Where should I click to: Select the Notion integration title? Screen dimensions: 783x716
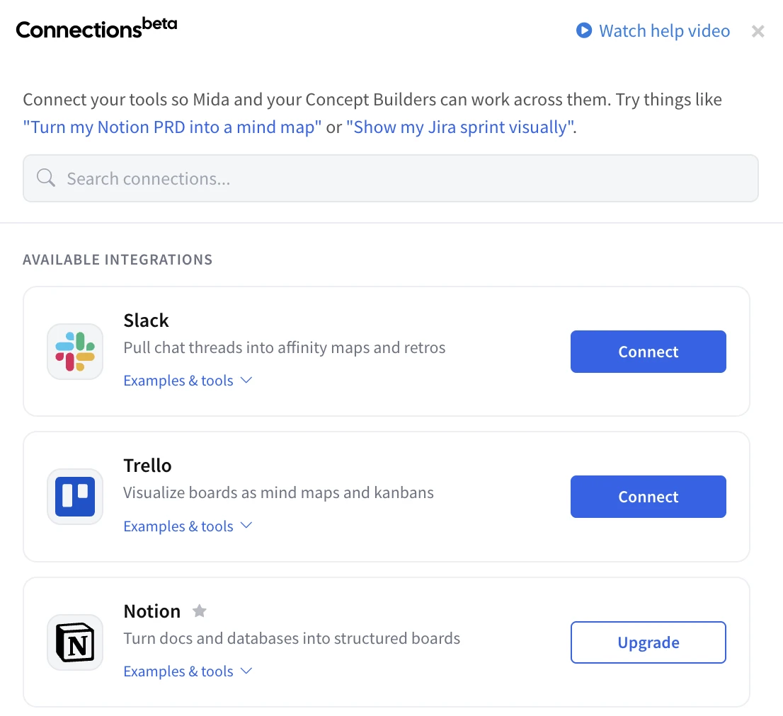(152, 611)
